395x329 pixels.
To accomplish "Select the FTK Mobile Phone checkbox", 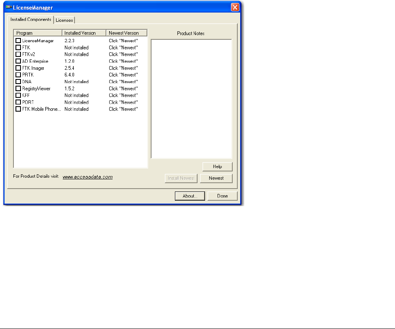I will pos(18,109).
